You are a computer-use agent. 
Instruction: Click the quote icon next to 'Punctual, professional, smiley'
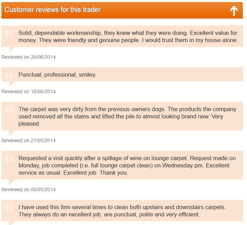[9, 75]
